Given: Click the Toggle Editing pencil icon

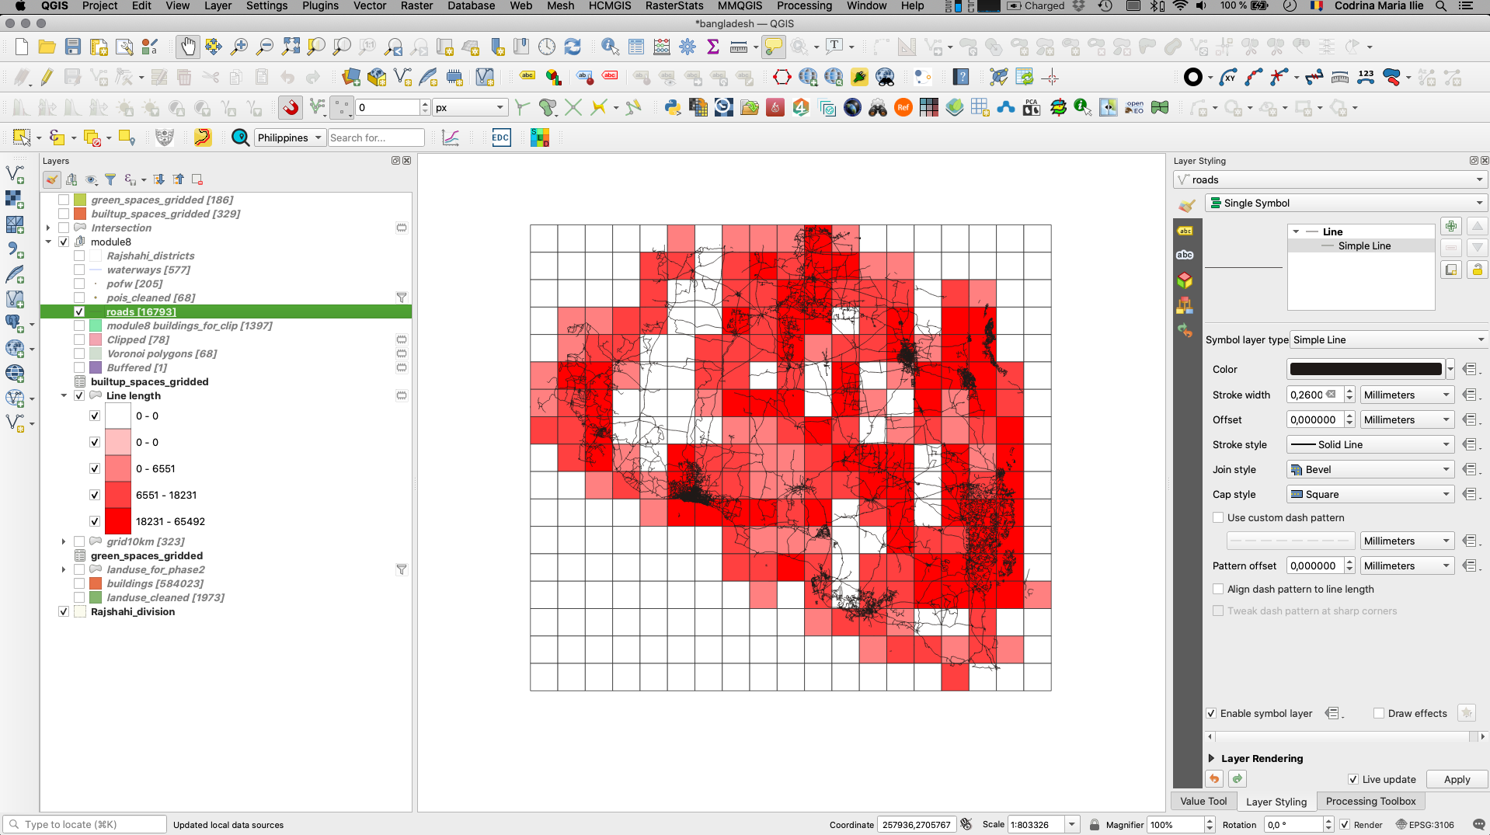Looking at the screenshot, I should tap(47, 78).
